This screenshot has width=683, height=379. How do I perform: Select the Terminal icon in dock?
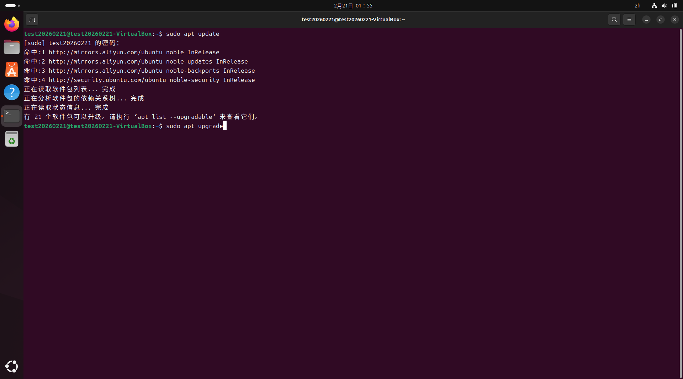click(x=12, y=116)
